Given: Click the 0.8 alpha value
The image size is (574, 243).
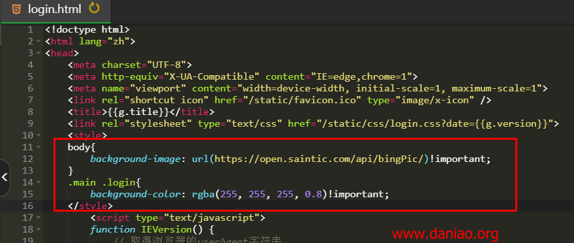Looking at the screenshot, I should (x=314, y=194).
